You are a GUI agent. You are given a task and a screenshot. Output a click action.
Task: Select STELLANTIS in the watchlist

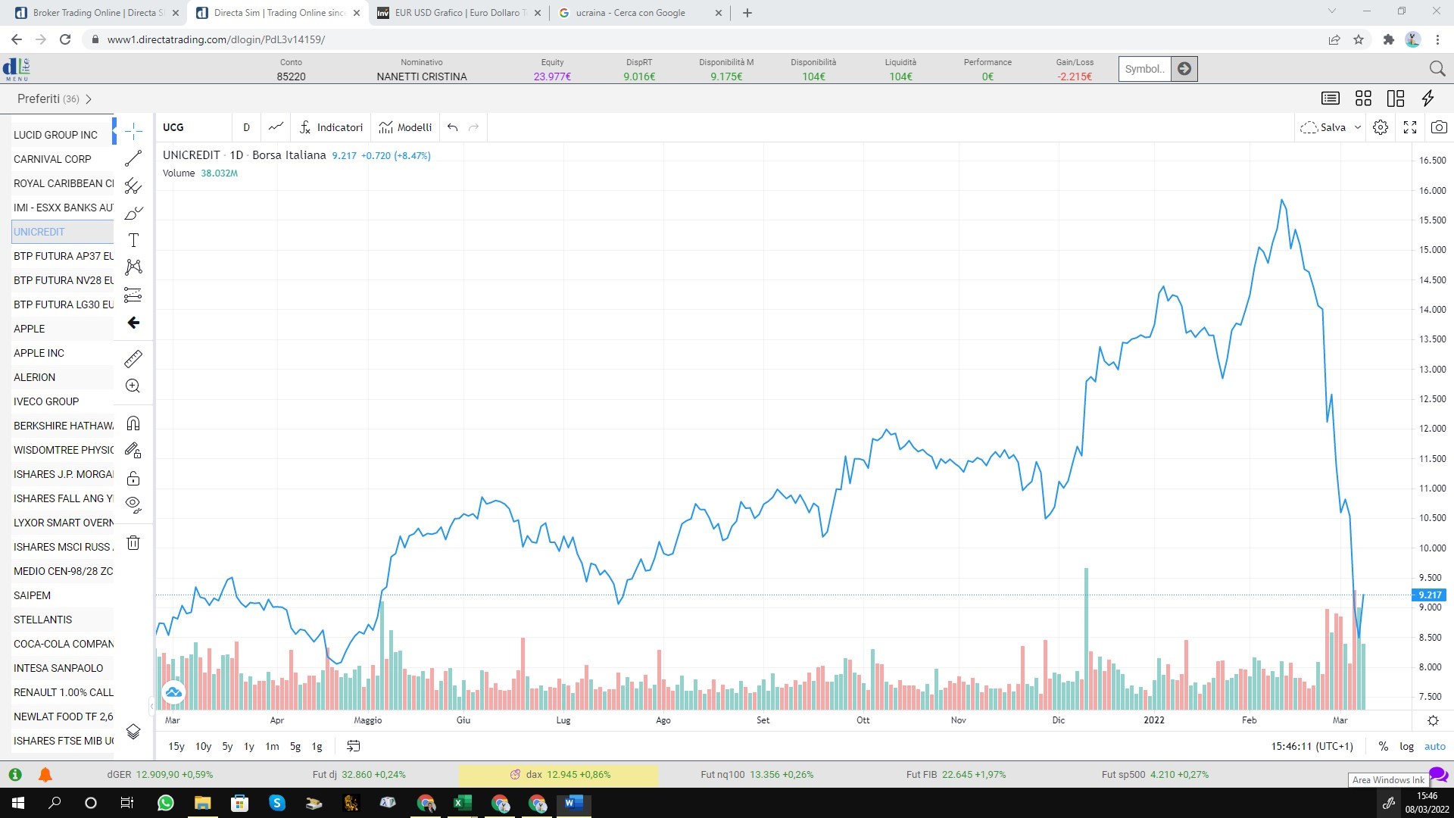pyautogui.click(x=62, y=620)
